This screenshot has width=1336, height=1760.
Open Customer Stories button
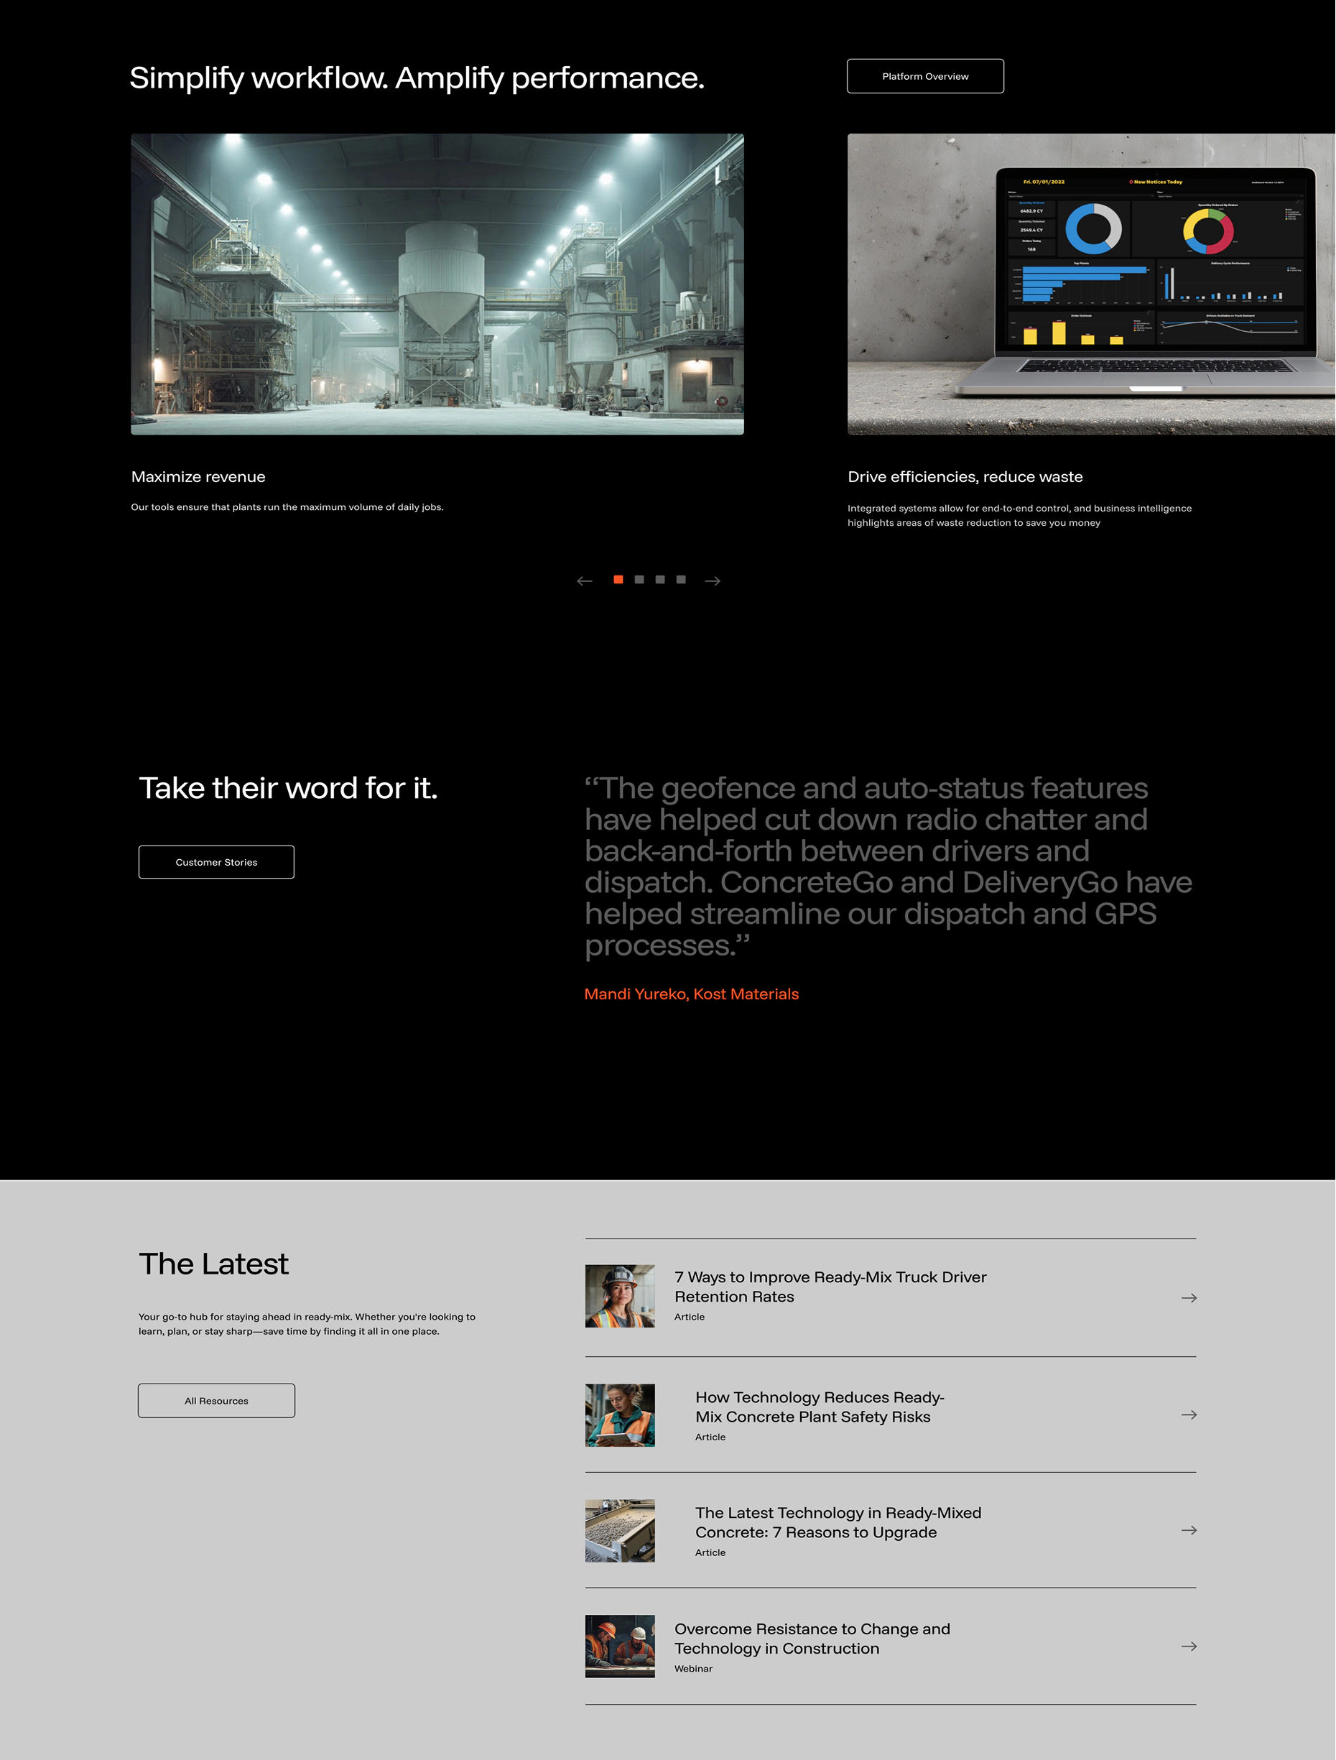216,862
